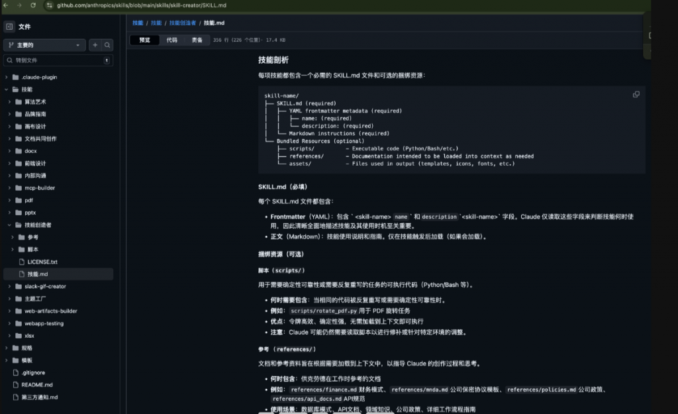Screen dimensions: 678x414
Task: Switch to the 责备 blame tab
Action: (197, 40)
